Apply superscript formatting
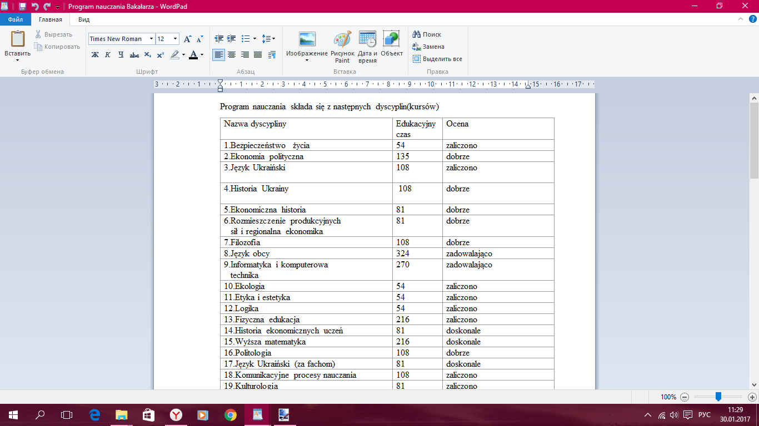This screenshot has width=759, height=426. [x=161, y=55]
